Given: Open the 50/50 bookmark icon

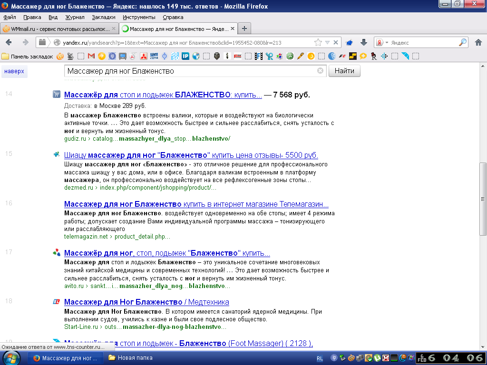Looking at the screenshot, I should pyautogui.click(x=175, y=56).
